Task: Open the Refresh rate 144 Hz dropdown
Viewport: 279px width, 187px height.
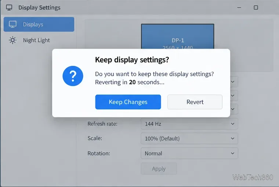Action: [189, 124]
